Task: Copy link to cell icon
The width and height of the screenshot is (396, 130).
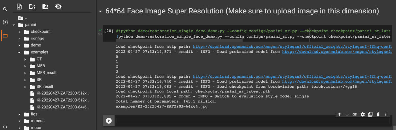Action: click(355, 114)
